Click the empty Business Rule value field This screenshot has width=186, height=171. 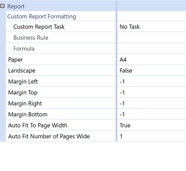152,38
